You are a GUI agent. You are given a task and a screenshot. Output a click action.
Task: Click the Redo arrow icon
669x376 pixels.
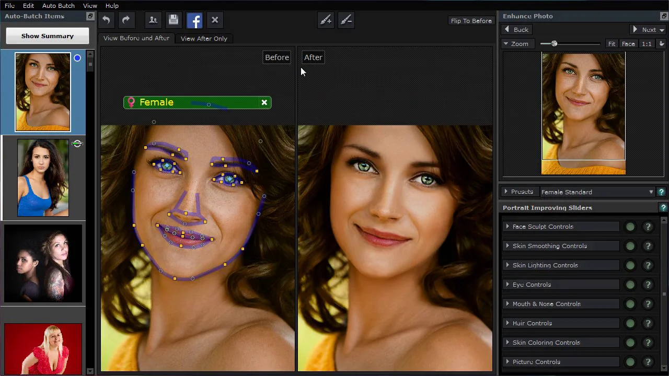pyautogui.click(x=126, y=20)
